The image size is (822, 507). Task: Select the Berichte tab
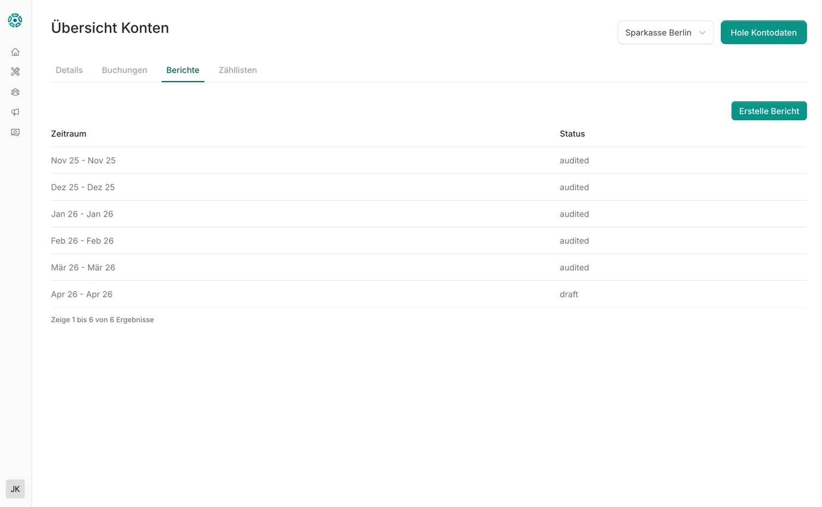point(183,70)
